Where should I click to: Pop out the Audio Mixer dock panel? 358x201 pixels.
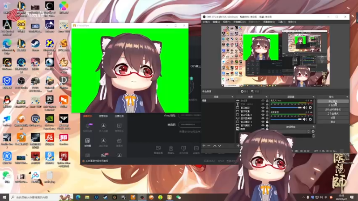tap(314, 97)
